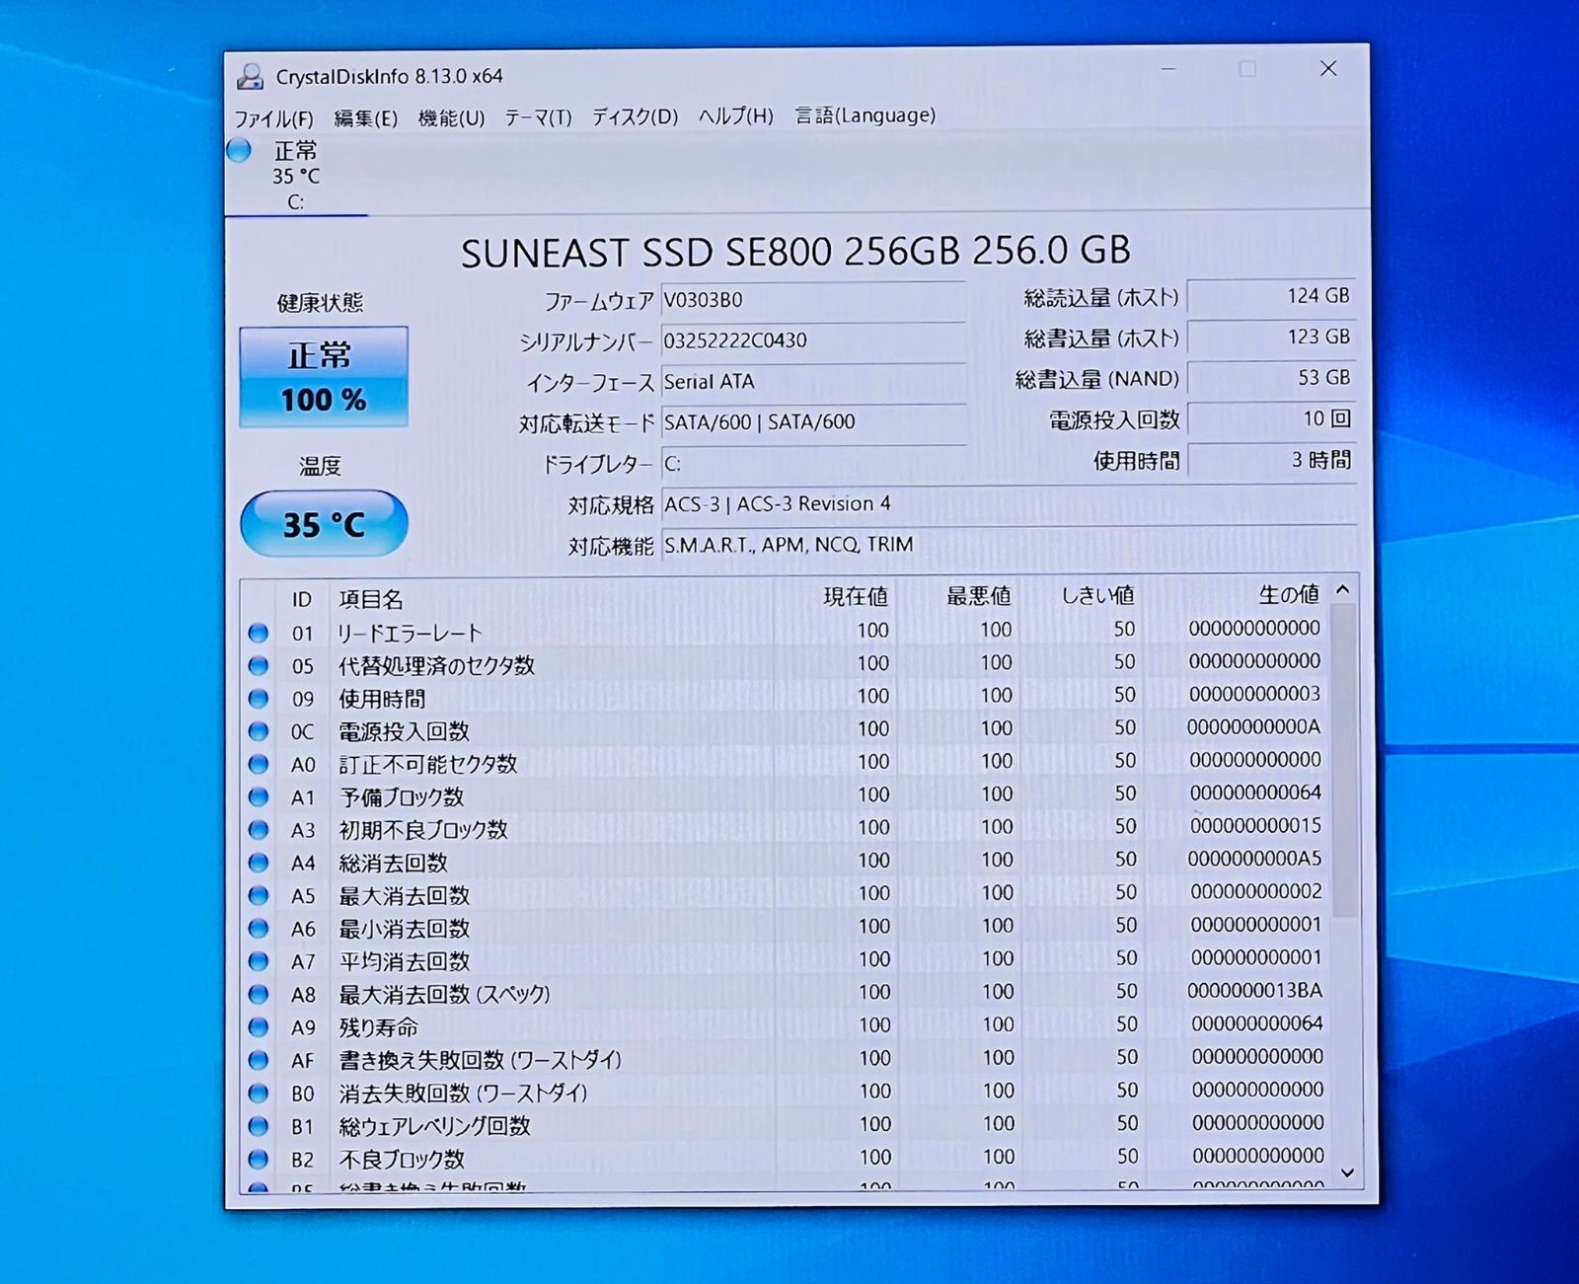Screen dimensions: 1579x1284
Task: Open the ヘルプ(H) menu
Action: click(x=735, y=115)
